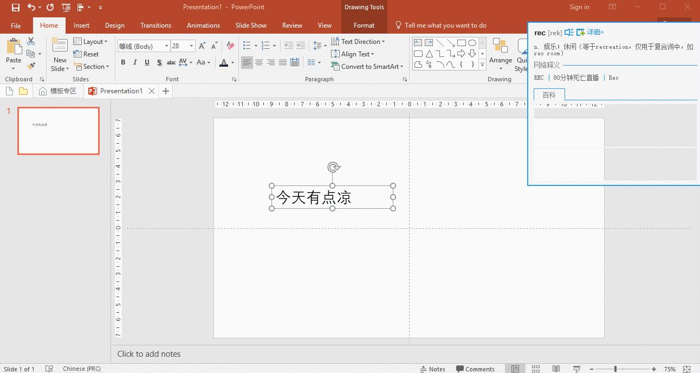Clear all formatting with the eraser icon
The height and width of the screenshot is (373, 700).
(x=230, y=46)
